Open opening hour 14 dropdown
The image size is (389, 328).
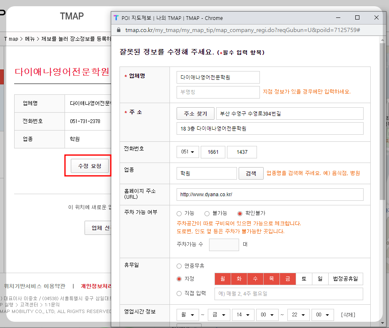[243, 315]
